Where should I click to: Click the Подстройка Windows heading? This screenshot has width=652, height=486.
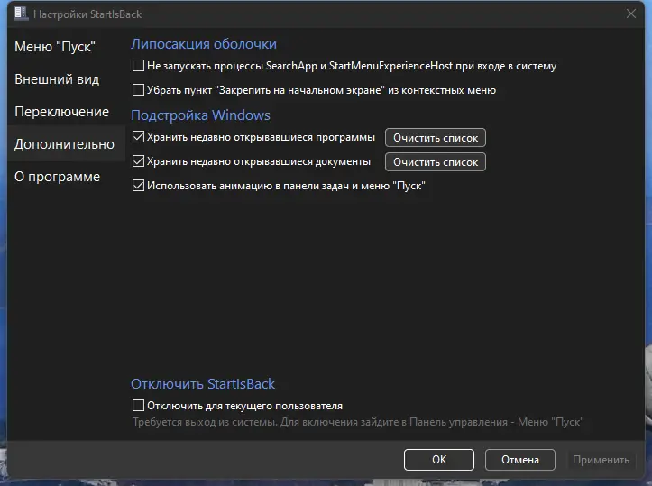pyautogui.click(x=200, y=115)
